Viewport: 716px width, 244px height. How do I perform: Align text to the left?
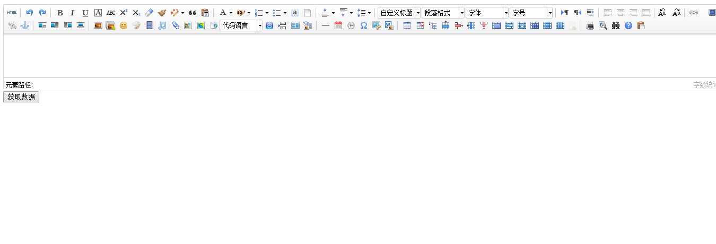tap(608, 13)
